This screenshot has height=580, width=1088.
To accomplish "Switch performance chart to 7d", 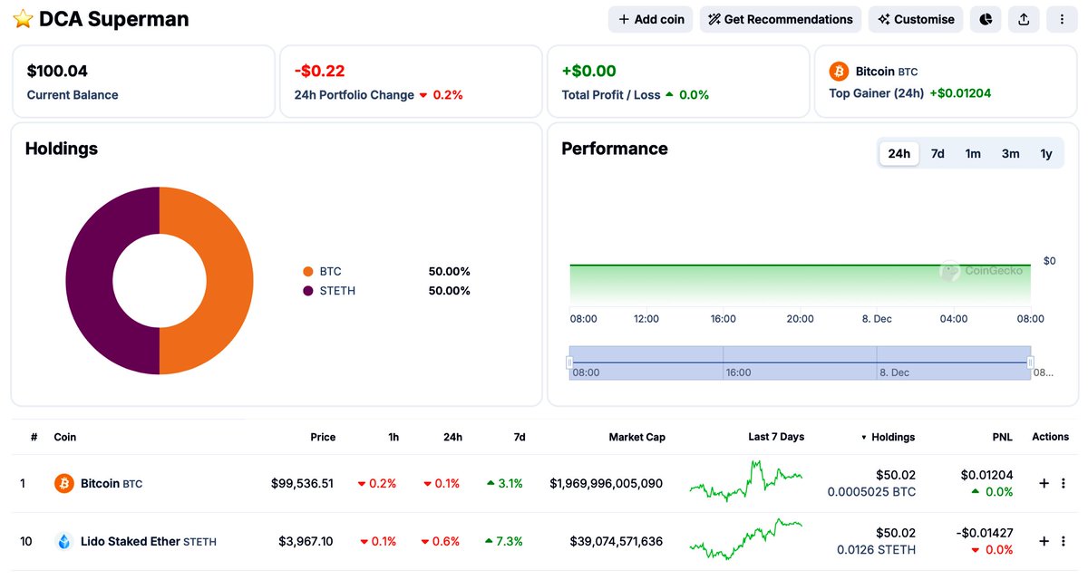I will tap(937, 153).
